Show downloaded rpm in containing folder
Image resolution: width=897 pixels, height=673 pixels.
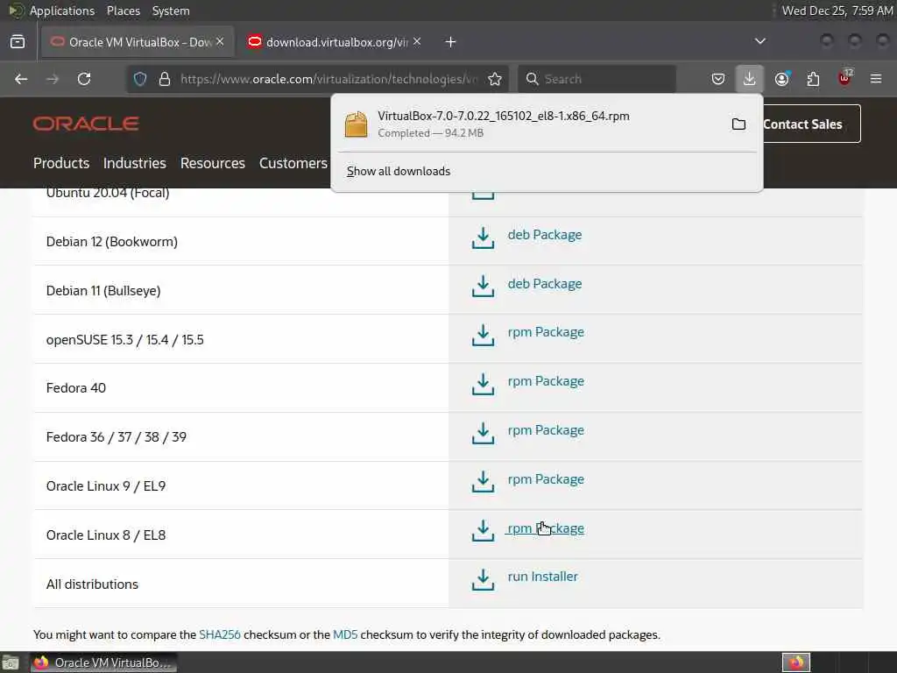738,124
